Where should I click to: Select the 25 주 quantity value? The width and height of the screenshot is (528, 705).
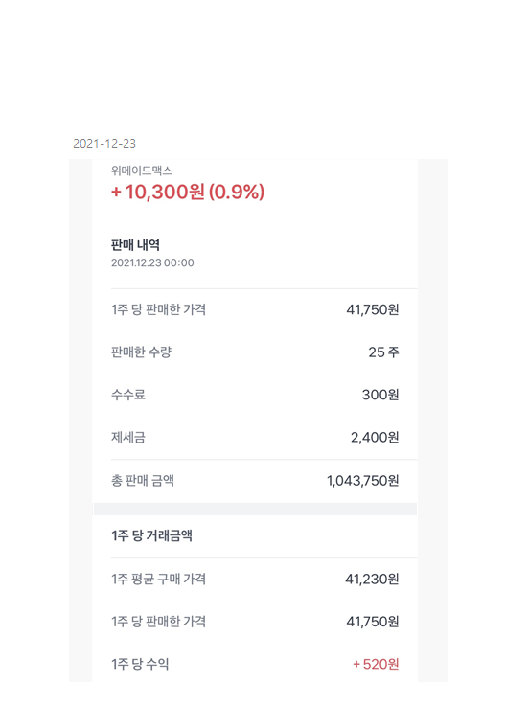[383, 352]
